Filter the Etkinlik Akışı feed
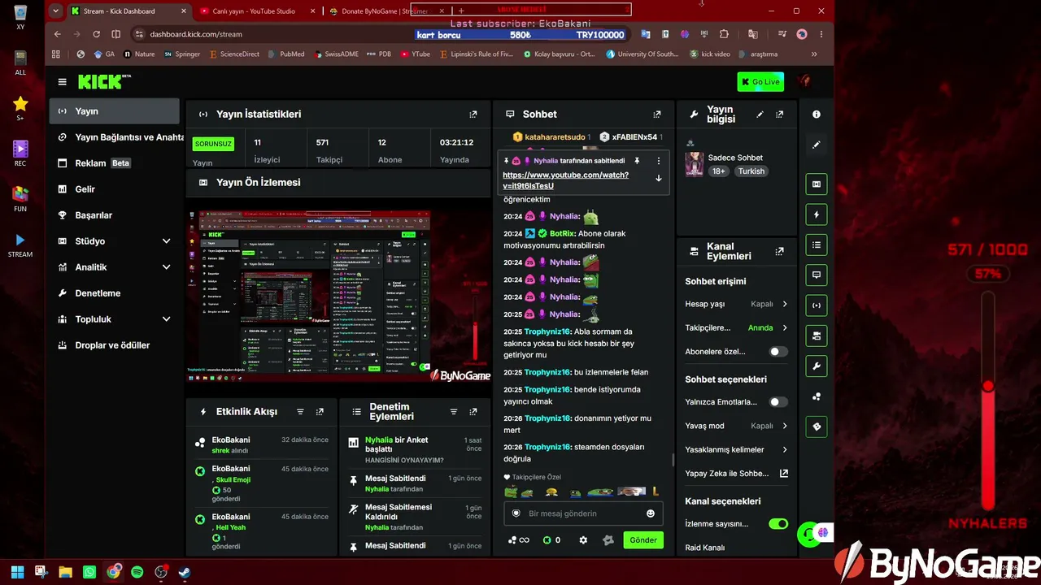Image resolution: width=1041 pixels, height=585 pixels. (300, 412)
